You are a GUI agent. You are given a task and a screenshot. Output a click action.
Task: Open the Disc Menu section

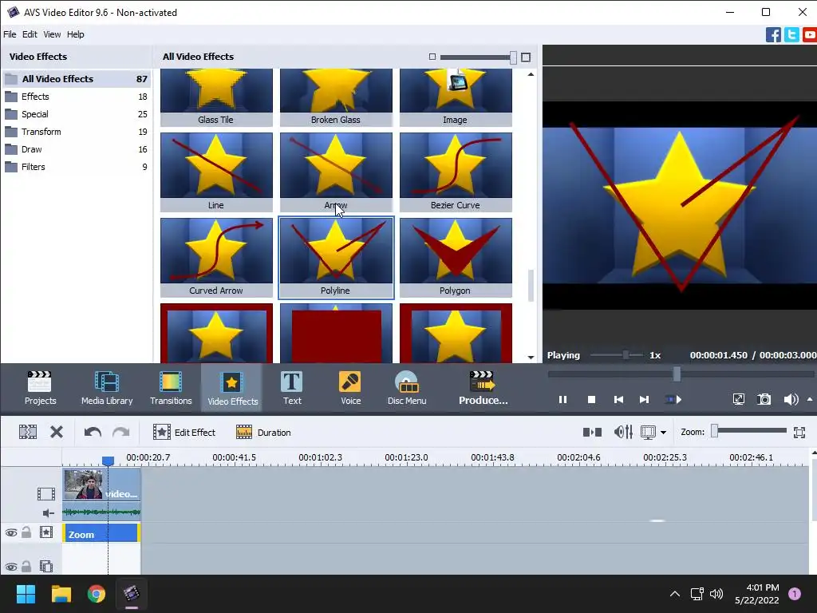(x=406, y=388)
